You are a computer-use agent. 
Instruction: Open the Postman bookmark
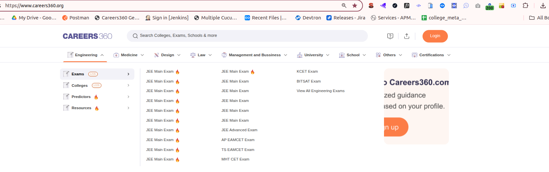76,18
